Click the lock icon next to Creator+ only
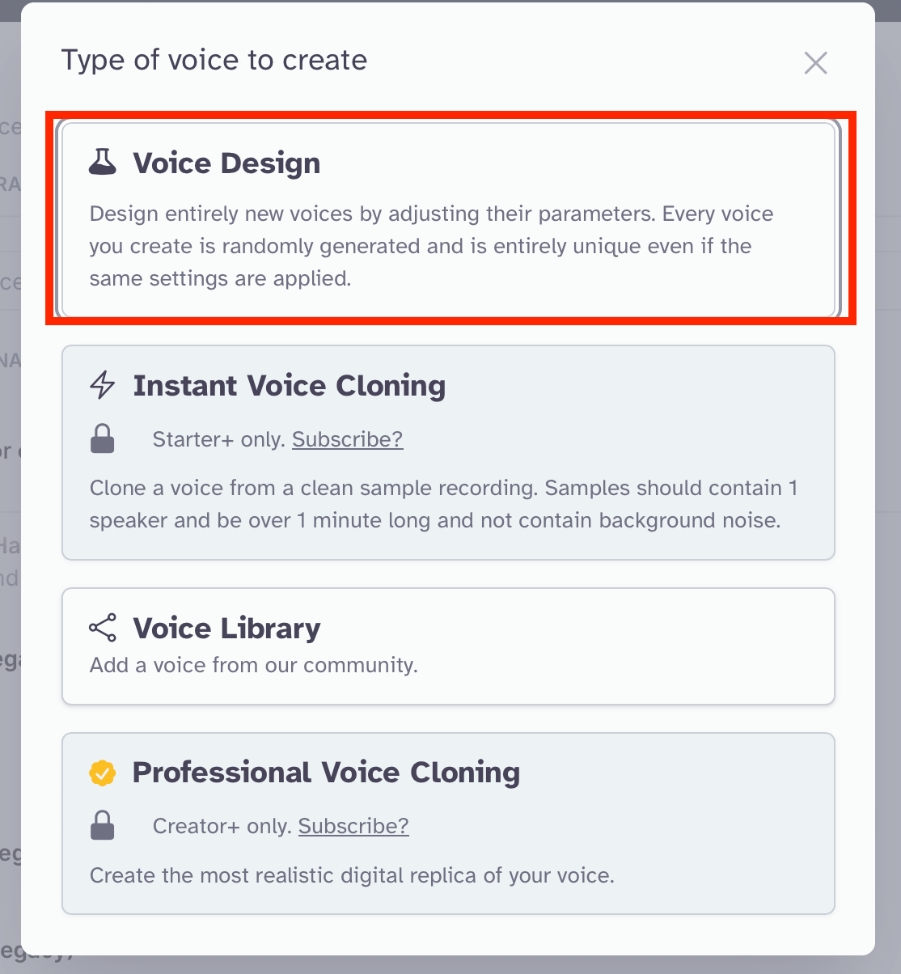The height and width of the screenshot is (974, 901). 102,826
